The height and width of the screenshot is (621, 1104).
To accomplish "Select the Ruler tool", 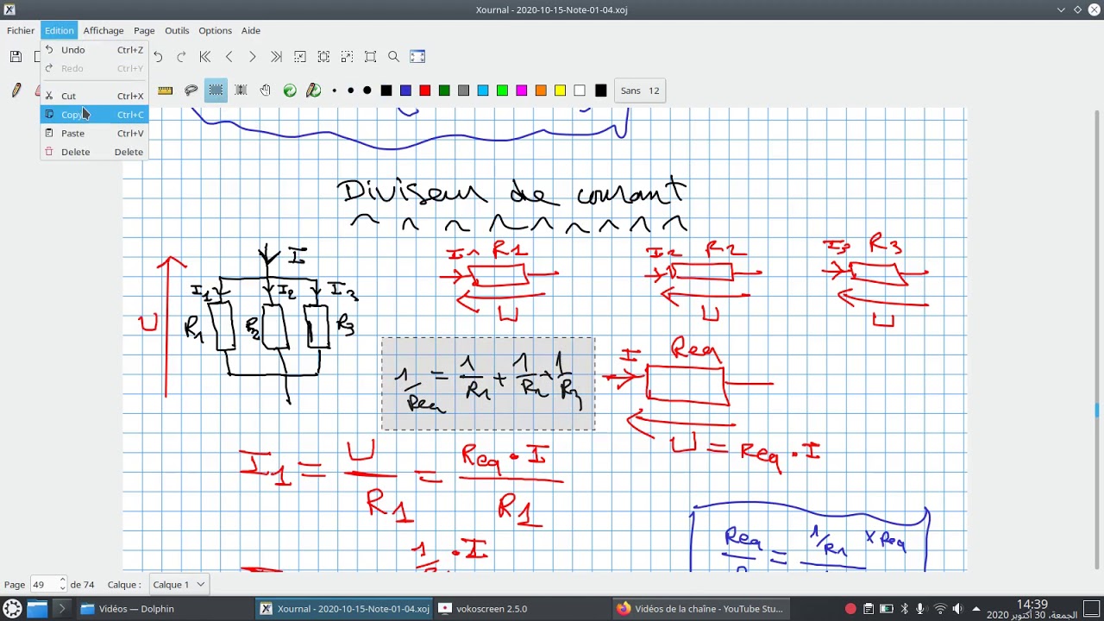I will [x=166, y=91].
